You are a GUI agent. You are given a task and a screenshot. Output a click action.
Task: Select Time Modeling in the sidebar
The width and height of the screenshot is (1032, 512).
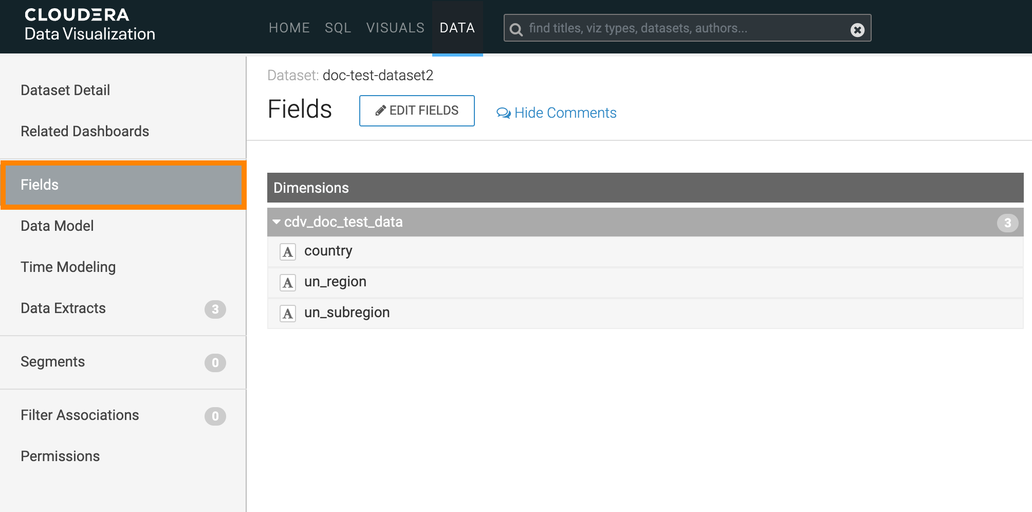(x=68, y=267)
